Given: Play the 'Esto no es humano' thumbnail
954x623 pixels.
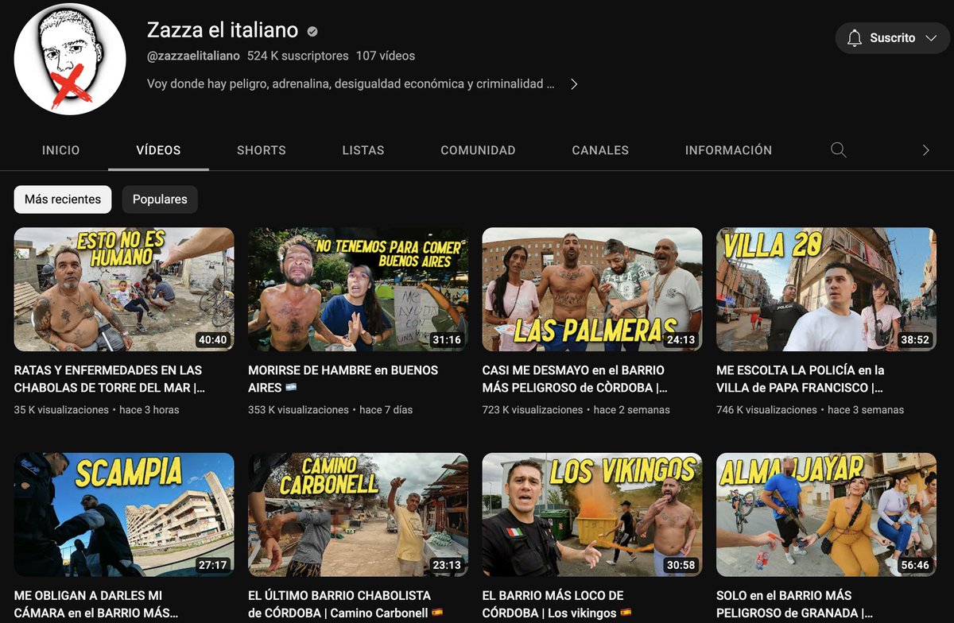Looking at the screenshot, I should point(124,290).
